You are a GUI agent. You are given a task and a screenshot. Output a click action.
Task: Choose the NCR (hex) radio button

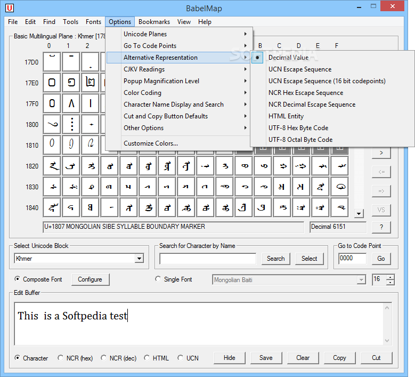pos(61,358)
